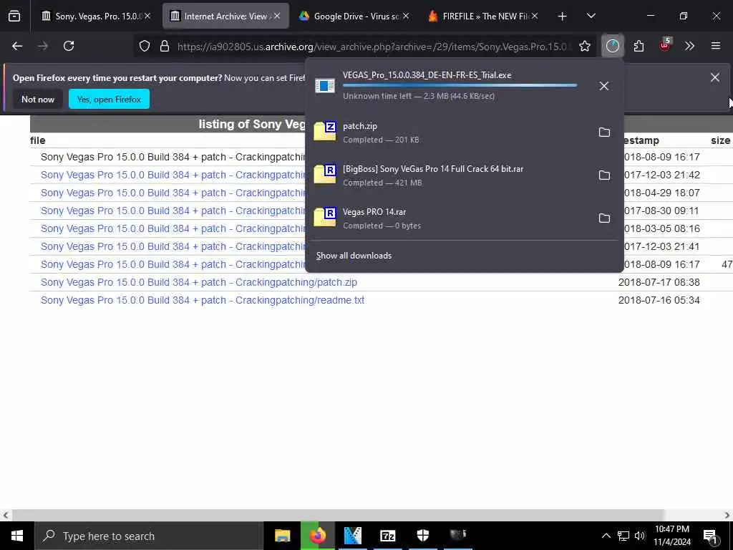Close the FIREFILE tab
Image resolution: width=733 pixels, height=550 pixels.
(x=535, y=16)
